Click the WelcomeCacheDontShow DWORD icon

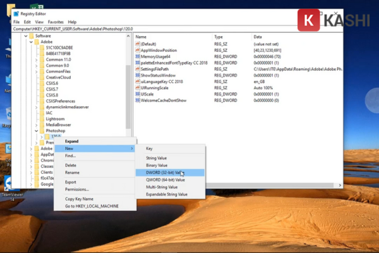tap(138, 100)
